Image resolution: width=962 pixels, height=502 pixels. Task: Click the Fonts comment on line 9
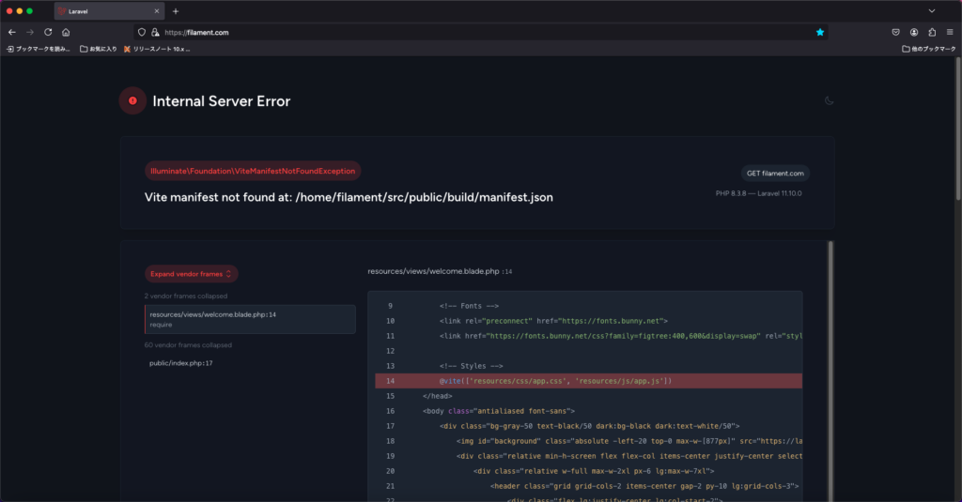coord(470,306)
